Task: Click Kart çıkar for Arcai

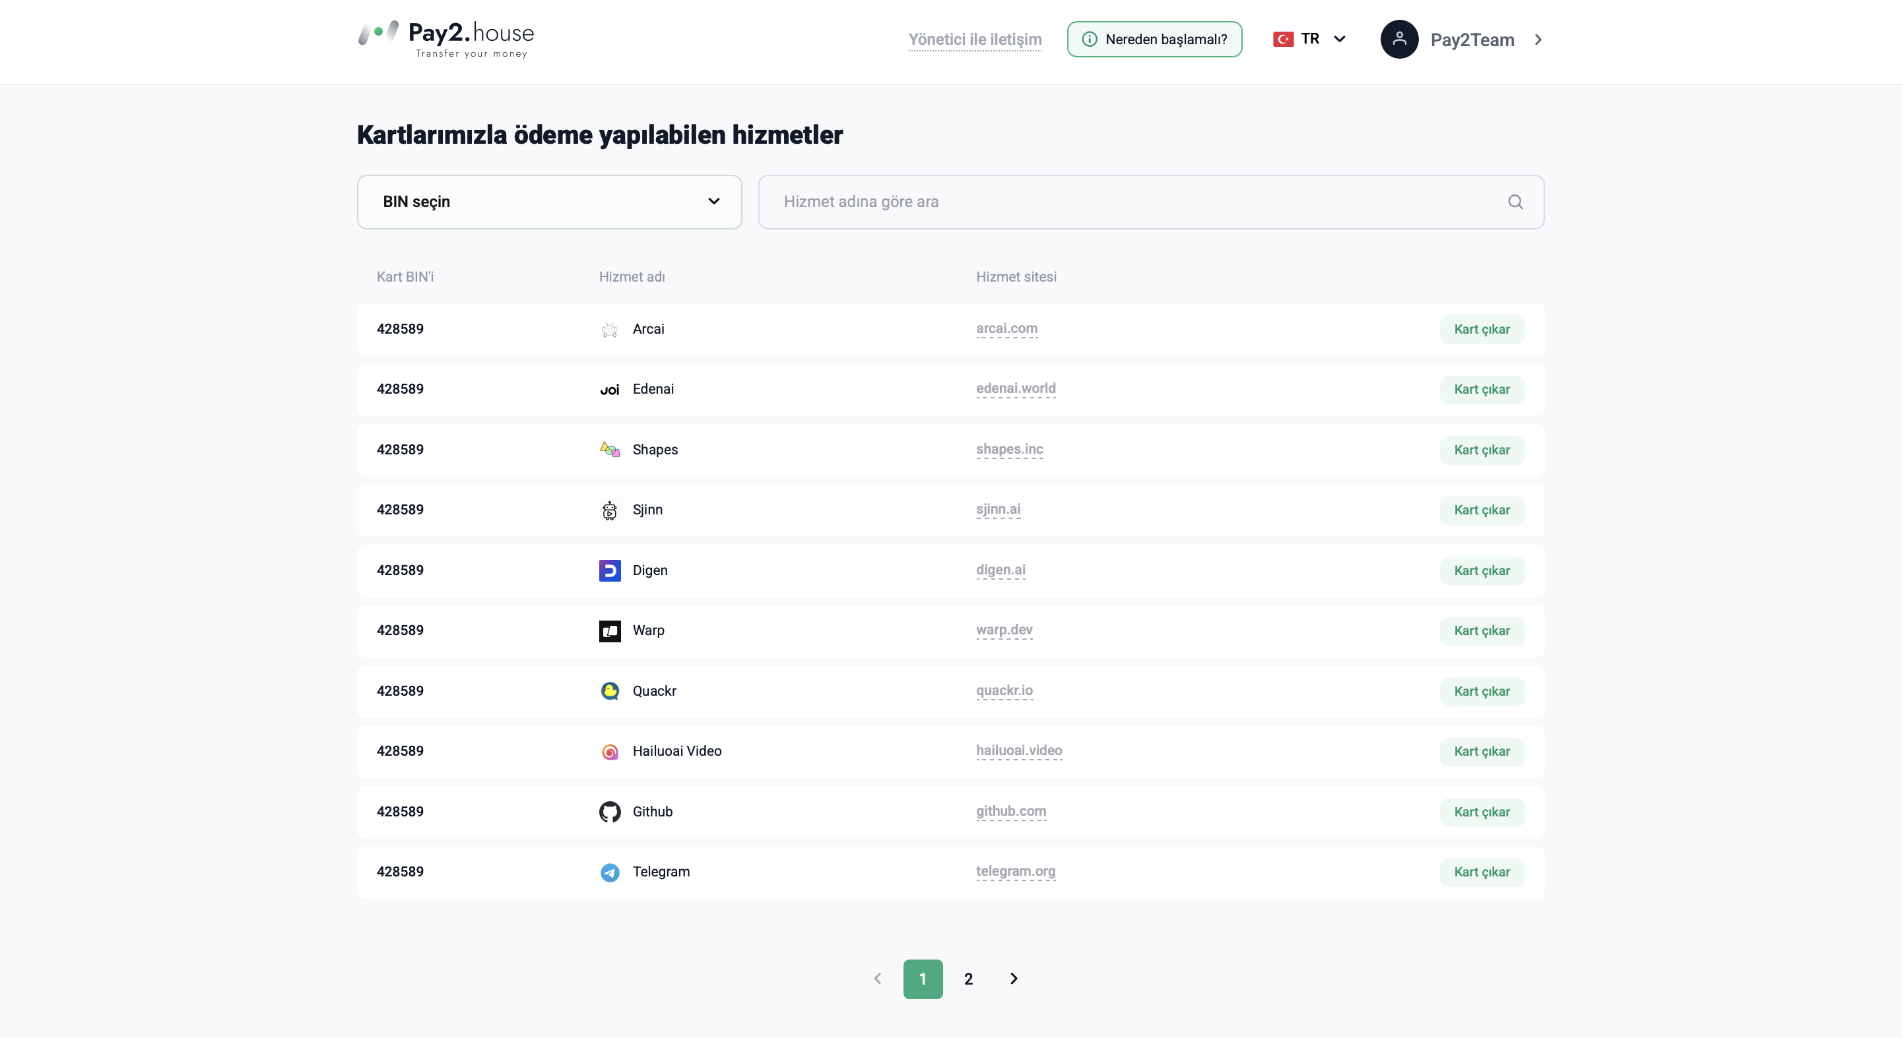Action: [x=1482, y=330]
